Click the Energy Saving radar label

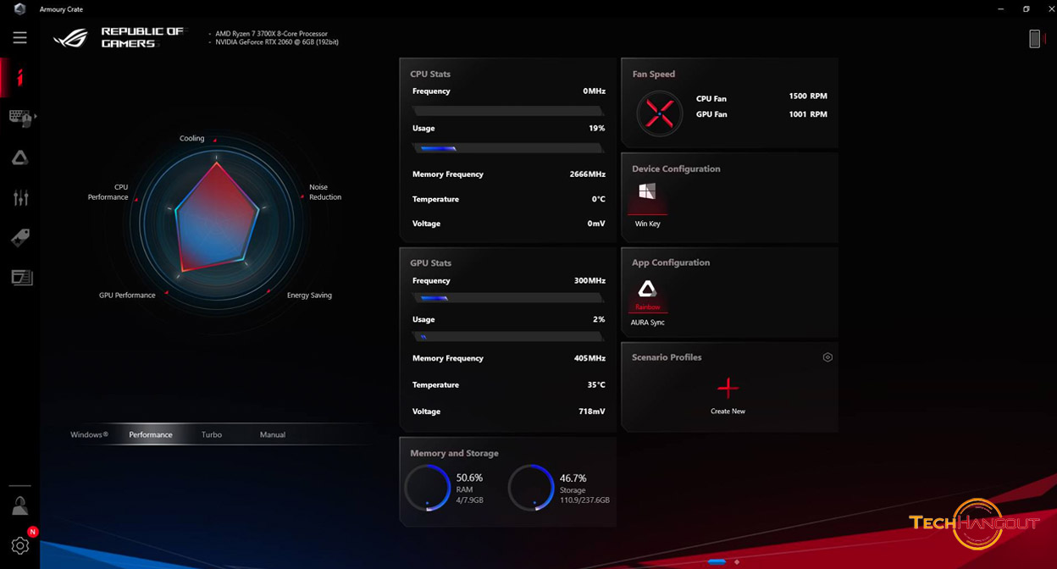pos(309,296)
